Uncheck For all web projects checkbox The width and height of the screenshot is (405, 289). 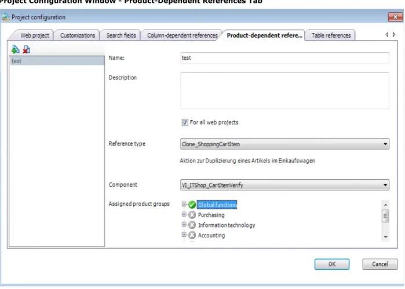[x=185, y=122]
